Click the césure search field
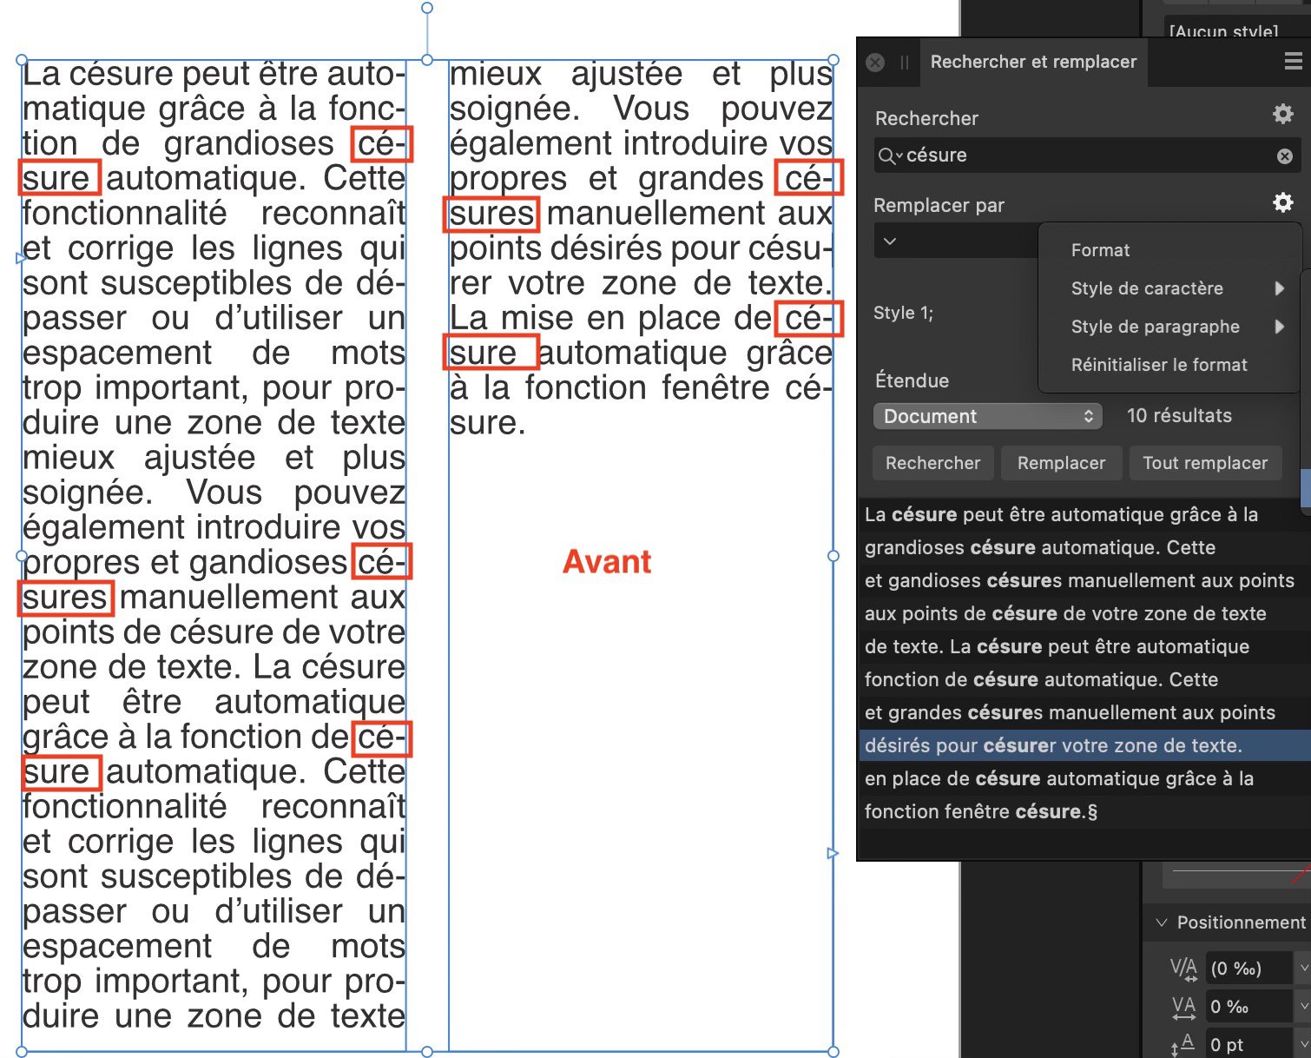The image size is (1311, 1058). tap(1085, 155)
